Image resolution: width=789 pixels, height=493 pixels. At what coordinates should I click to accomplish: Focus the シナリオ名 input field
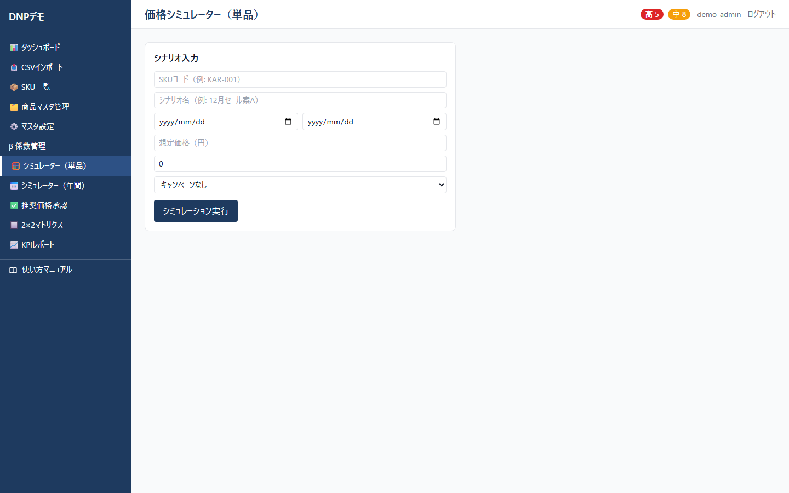[300, 100]
